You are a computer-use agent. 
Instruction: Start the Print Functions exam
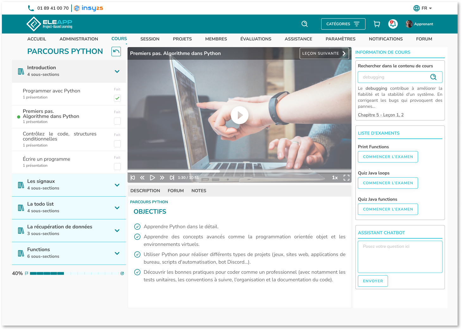[388, 157]
